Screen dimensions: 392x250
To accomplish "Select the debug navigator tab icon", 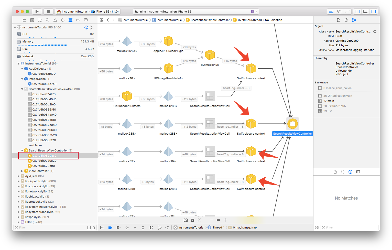I will [x=70, y=20].
